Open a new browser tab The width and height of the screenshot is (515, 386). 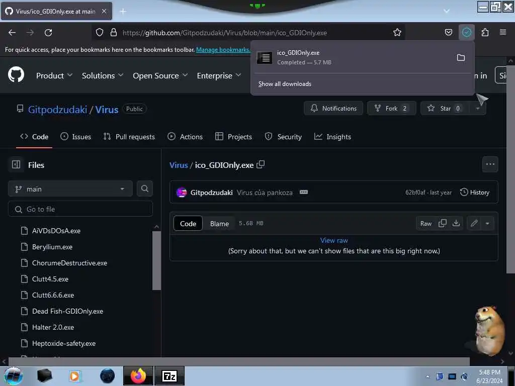123,11
